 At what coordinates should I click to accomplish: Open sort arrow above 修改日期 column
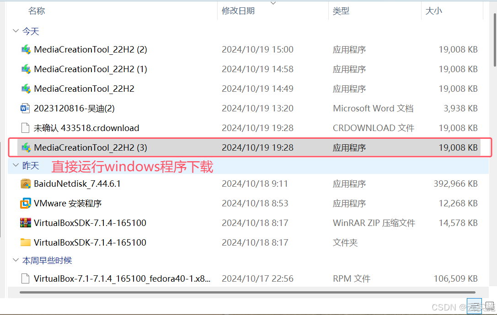pos(273,3)
